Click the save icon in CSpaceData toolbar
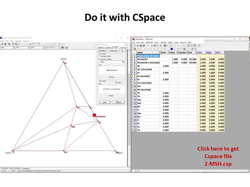 (140, 45)
